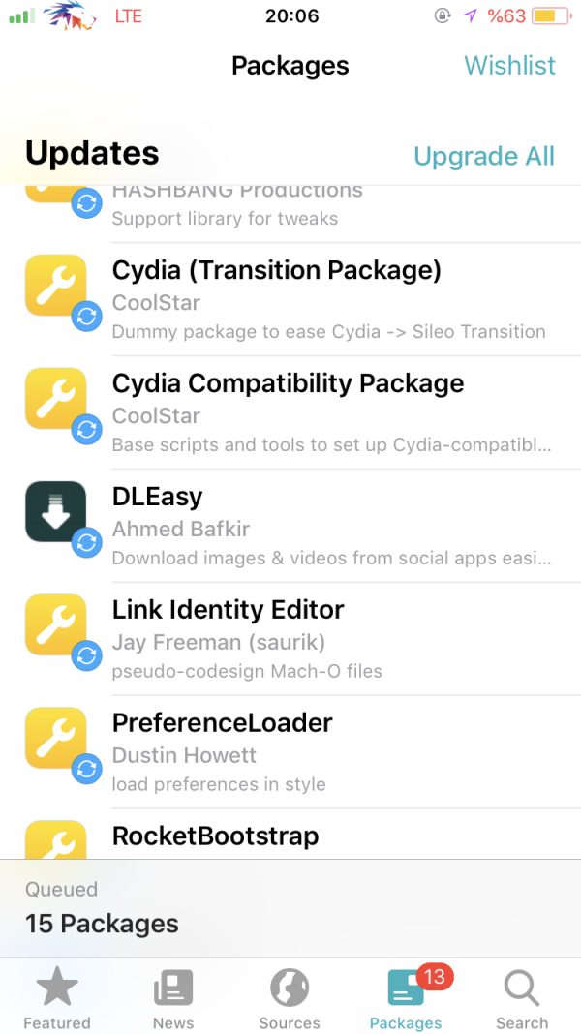Image resolution: width=581 pixels, height=1034 pixels.
Task: Tap the DLEasy download arrow icon
Action: pyautogui.click(x=54, y=509)
